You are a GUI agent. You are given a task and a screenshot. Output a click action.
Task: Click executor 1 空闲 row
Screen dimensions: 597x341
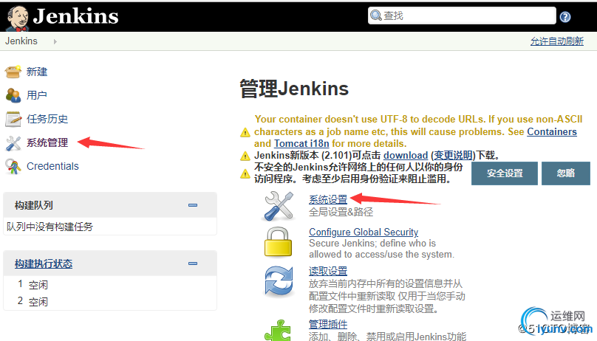point(109,284)
